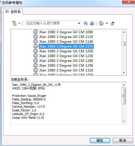This screenshot has height=146, width=135.
Task: Click the coordinate list scrollbar thumb
Action: (x=124, y=44)
